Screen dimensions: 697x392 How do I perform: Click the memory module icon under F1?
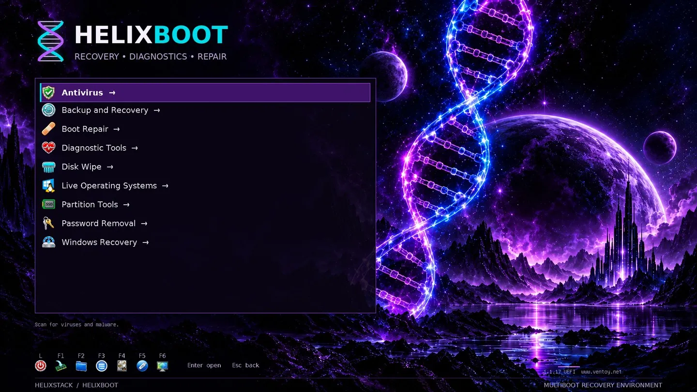61,366
